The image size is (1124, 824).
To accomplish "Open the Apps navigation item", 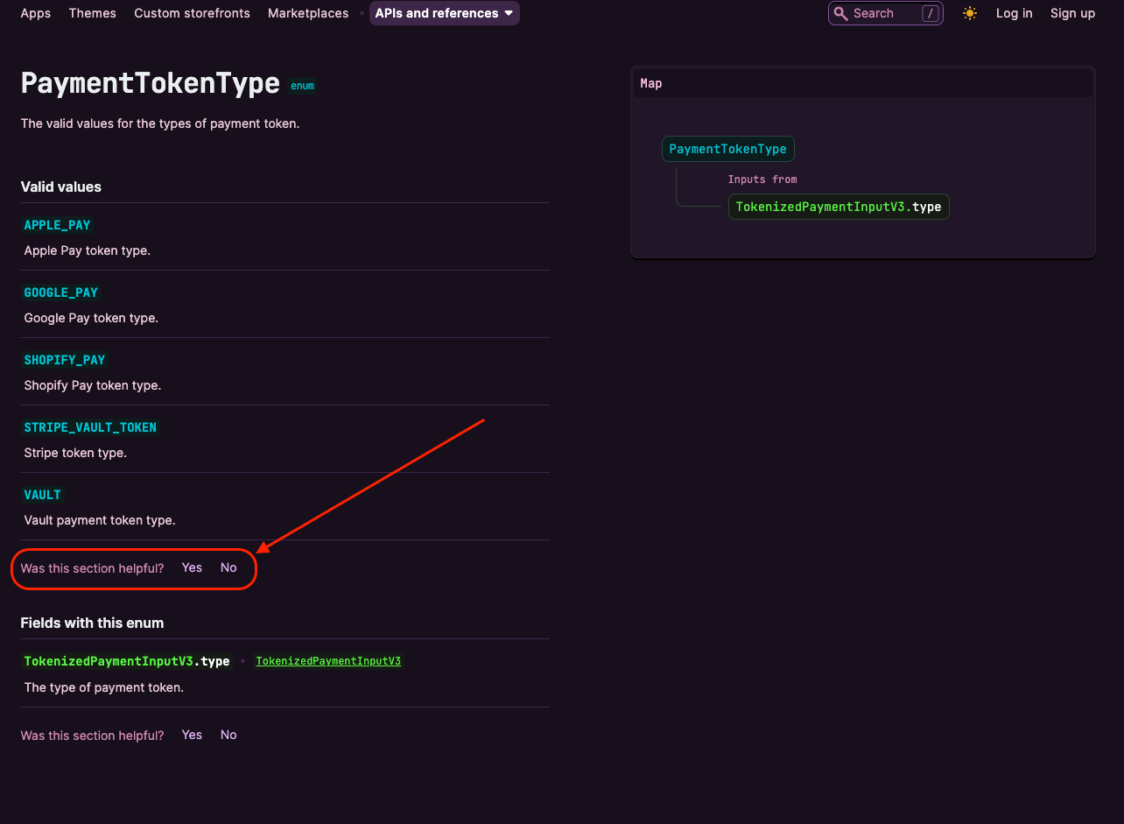I will pos(35,13).
